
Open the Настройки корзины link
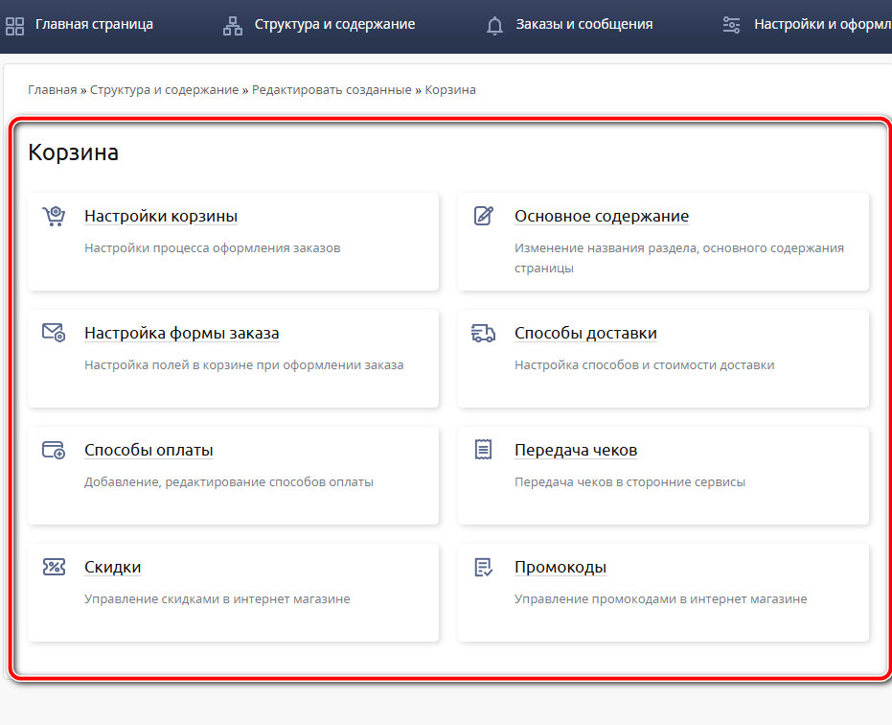point(161,217)
